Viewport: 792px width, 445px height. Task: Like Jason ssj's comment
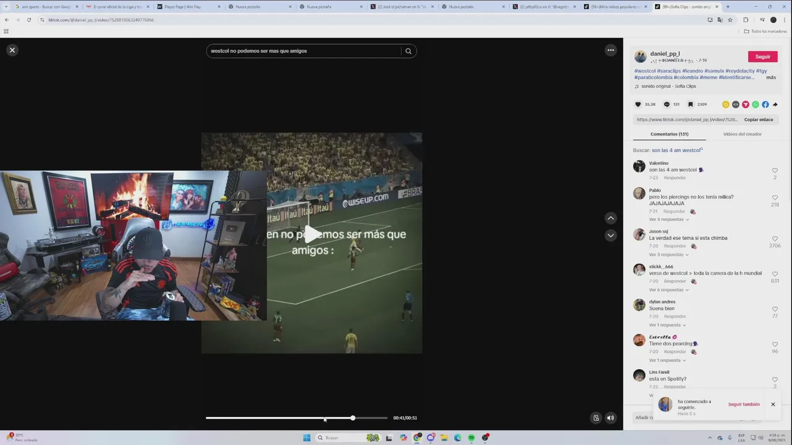point(775,239)
